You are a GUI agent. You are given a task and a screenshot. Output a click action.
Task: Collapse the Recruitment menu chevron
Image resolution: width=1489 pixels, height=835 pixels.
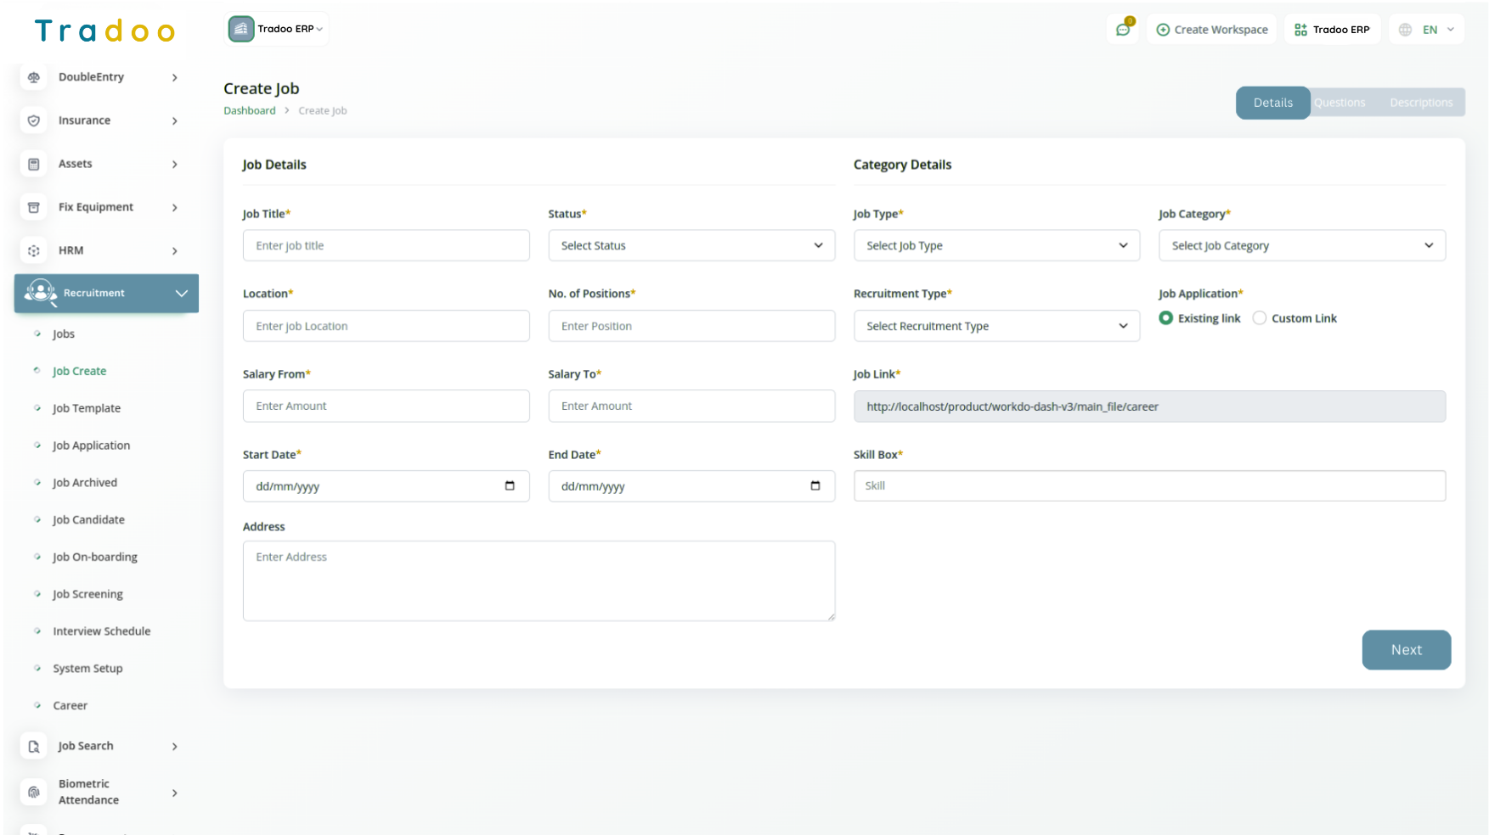[x=181, y=294]
